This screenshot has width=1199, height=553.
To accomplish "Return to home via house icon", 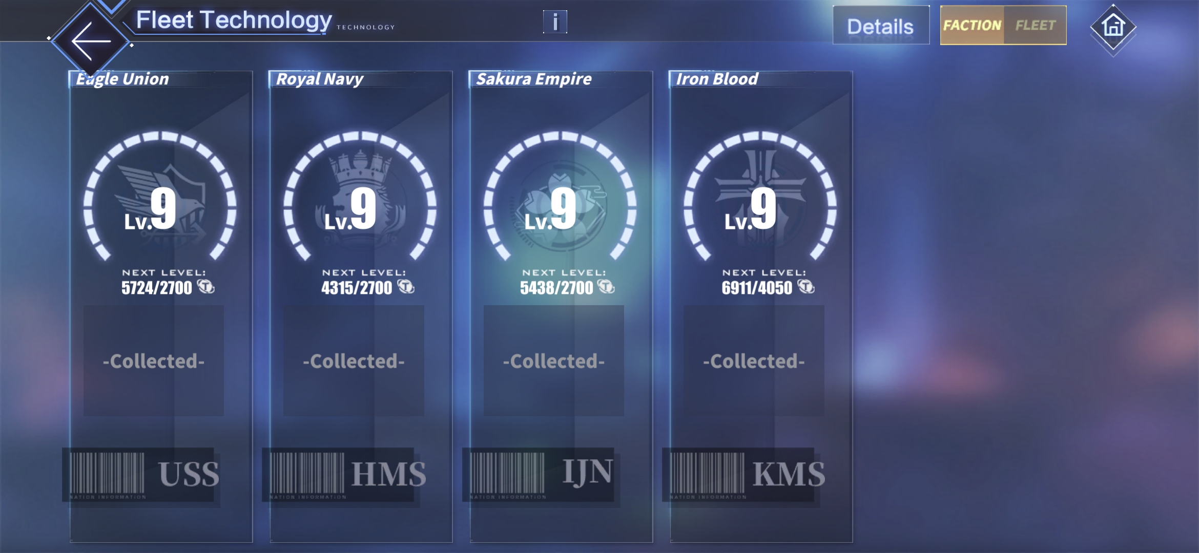I will click(1113, 27).
